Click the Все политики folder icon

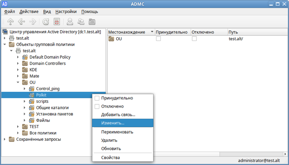[25, 133]
